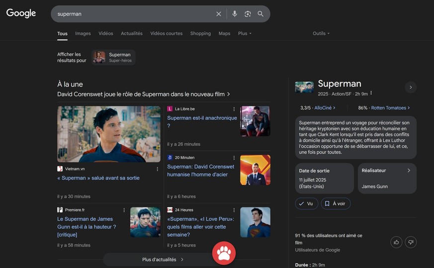This screenshot has height=268, width=434.
Task: Open the large Vietnam.vn Superman photo
Action: click(109, 134)
